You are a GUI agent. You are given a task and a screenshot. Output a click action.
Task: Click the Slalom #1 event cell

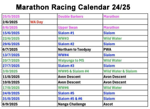[66, 33]
